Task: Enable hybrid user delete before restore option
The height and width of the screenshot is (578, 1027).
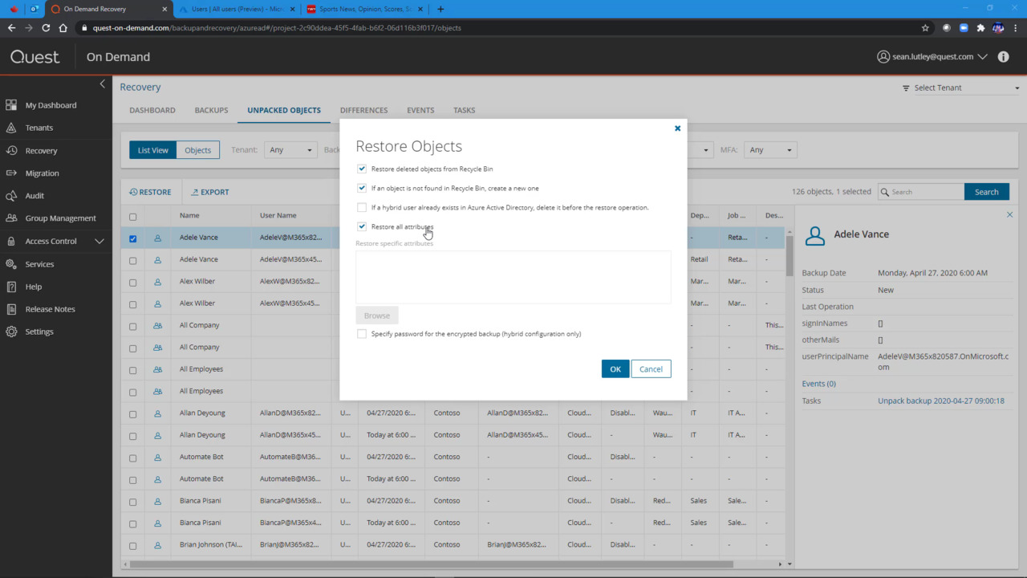Action: tap(362, 207)
